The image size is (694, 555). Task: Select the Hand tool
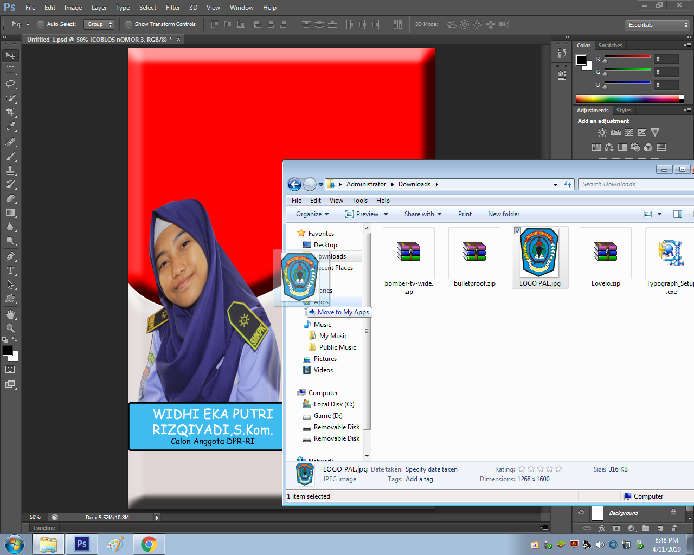coord(10,314)
